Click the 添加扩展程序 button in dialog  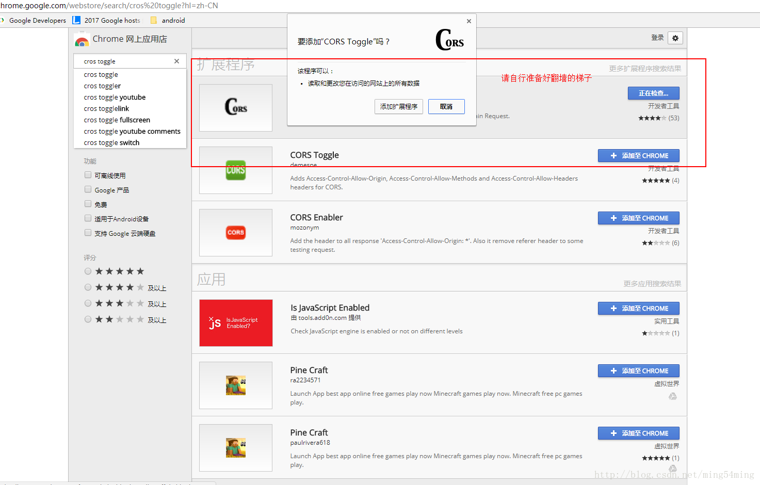(x=399, y=106)
